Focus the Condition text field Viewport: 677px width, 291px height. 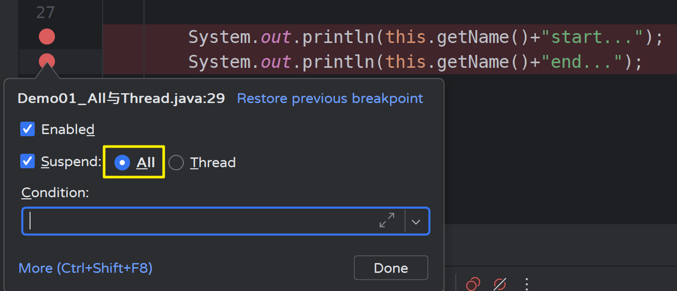(202, 221)
